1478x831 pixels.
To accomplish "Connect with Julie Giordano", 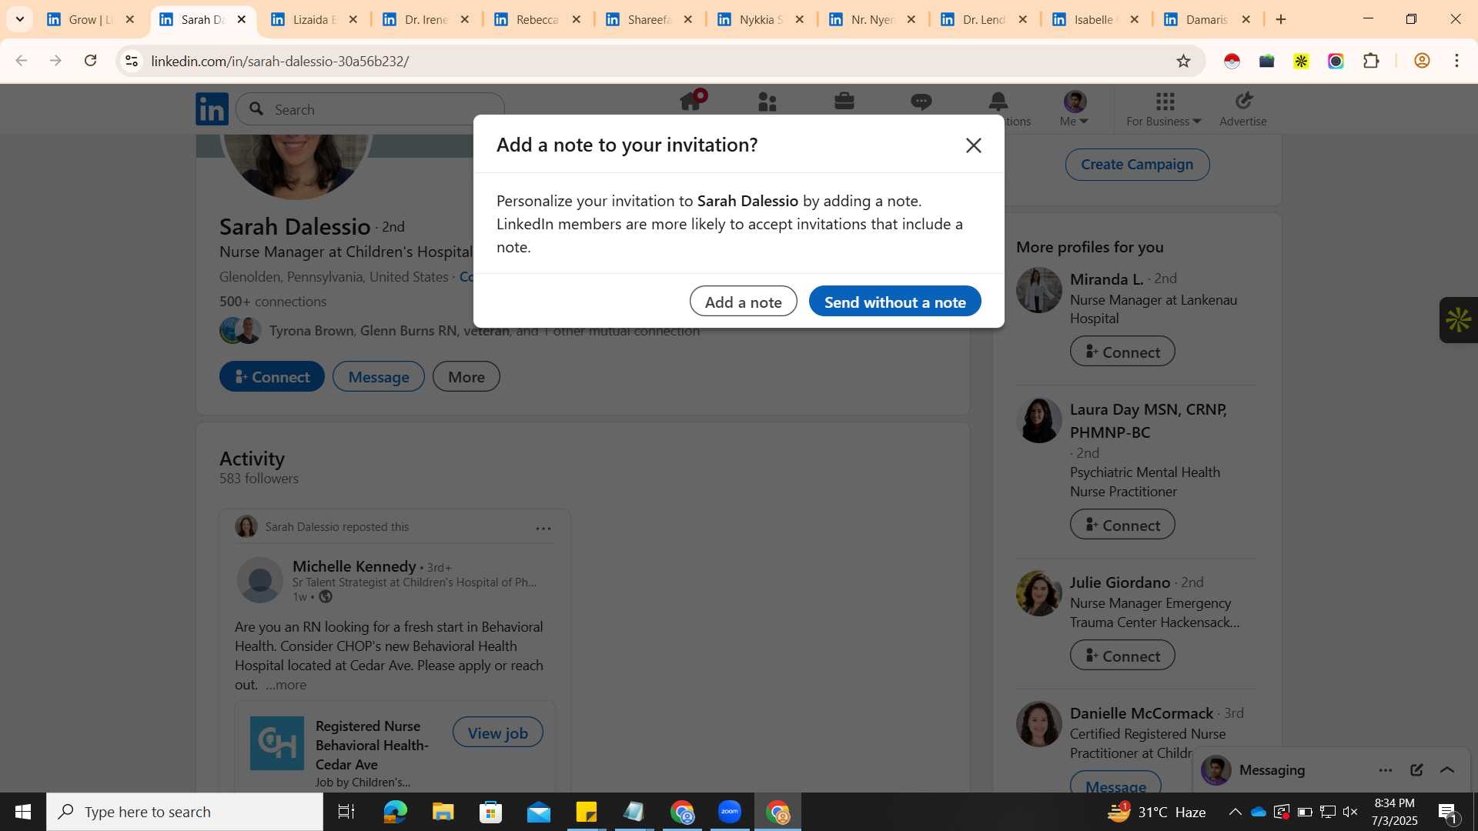I will (x=1122, y=656).
